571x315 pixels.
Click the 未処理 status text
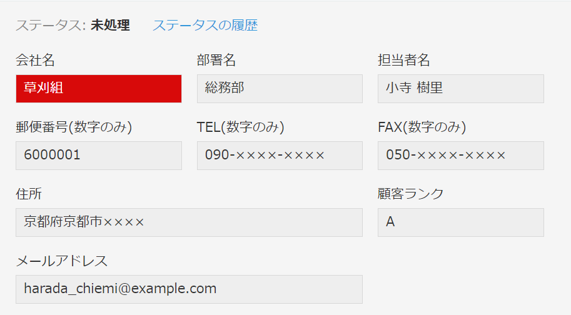point(110,25)
